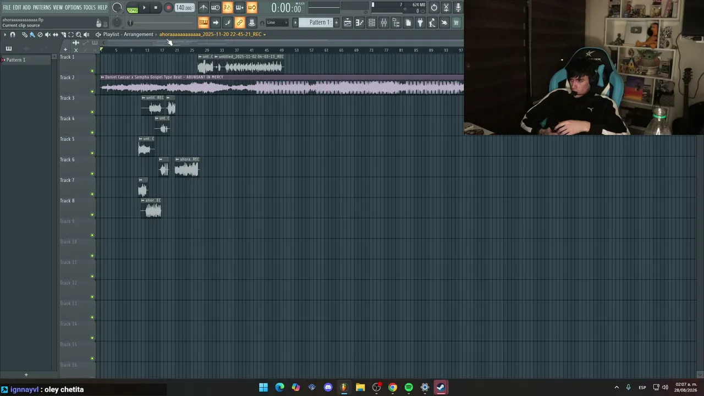Image resolution: width=704 pixels, height=396 pixels.
Task: Open the ADD menu
Action: tap(26, 8)
